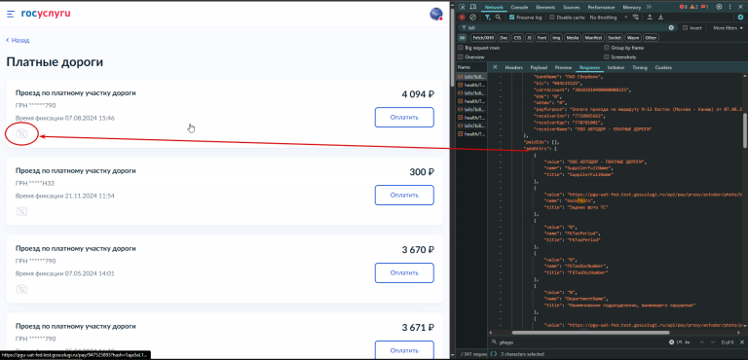Clear the bill filter text
Image resolution: width=748 pixels, height=360 pixels.
(671, 27)
